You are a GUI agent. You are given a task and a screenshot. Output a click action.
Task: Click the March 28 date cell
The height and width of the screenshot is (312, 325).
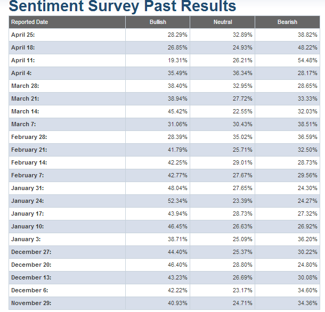[x=25, y=86]
